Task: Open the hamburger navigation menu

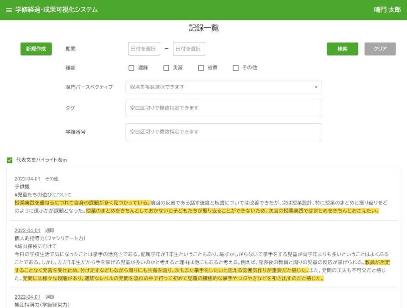Action: (x=9, y=9)
